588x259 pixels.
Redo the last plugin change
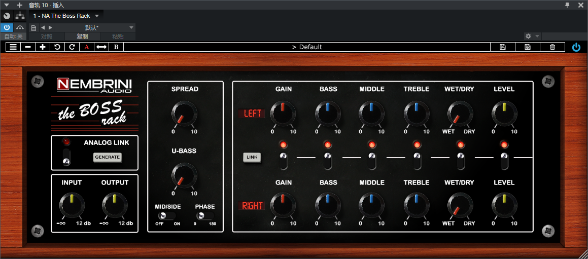72,47
